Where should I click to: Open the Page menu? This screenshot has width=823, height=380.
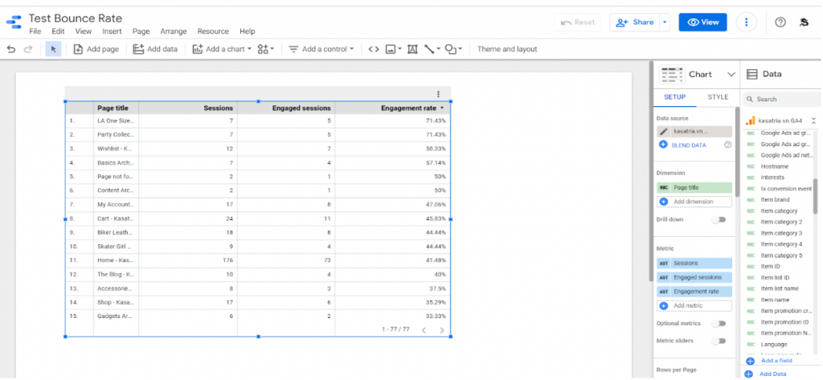point(141,31)
